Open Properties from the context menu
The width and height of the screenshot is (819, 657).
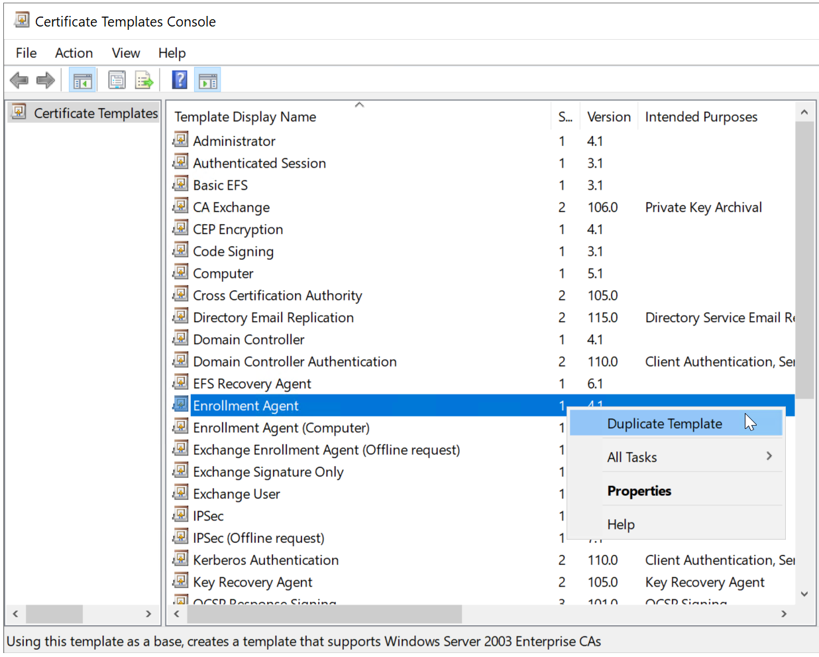click(x=639, y=491)
